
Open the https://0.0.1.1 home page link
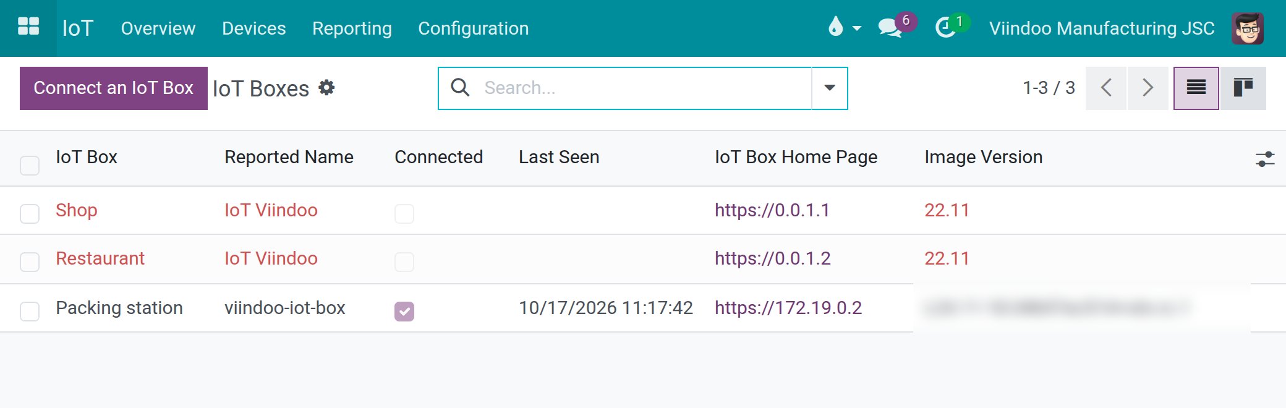pos(772,211)
